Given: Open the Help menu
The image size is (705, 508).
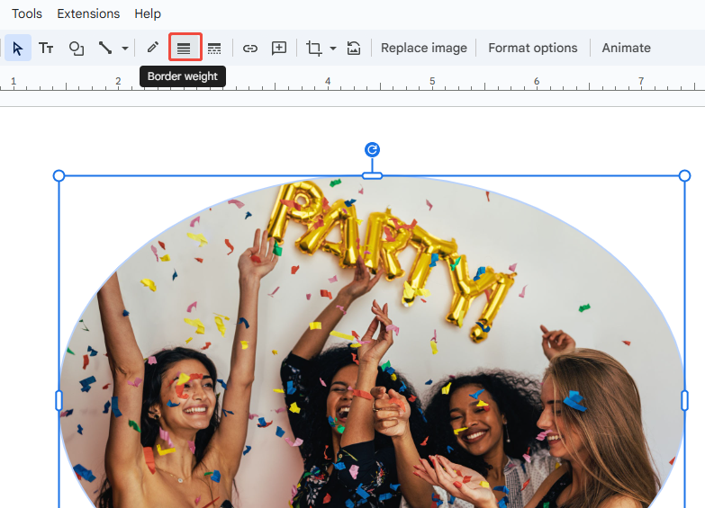Looking at the screenshot, I should (148, 13).
